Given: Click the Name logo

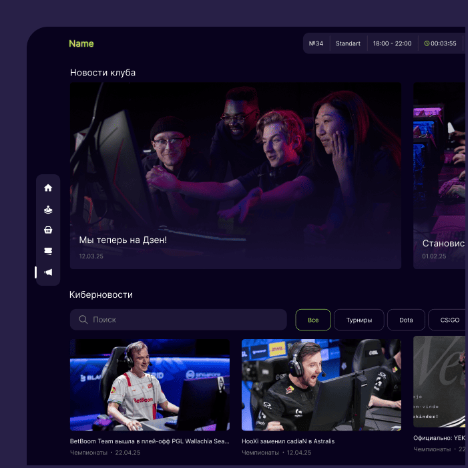Looking at the screenshot, I should (x=81, y=44).
